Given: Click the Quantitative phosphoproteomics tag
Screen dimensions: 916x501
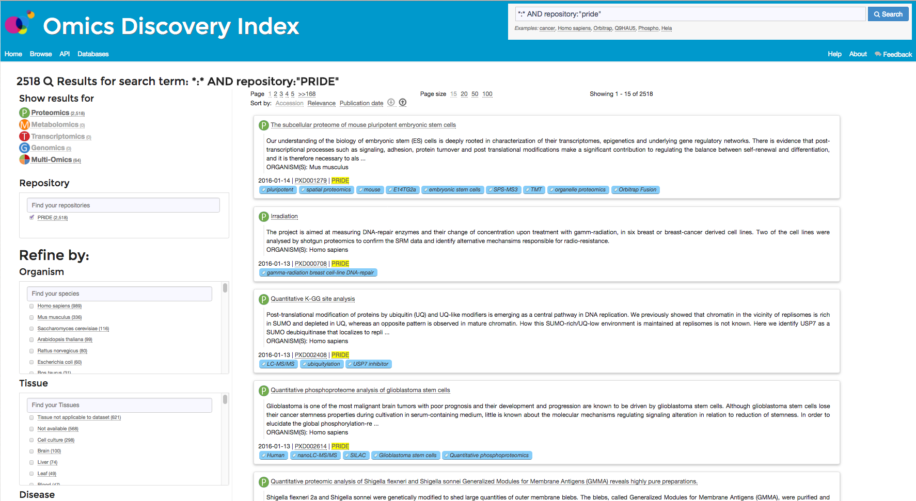Looking at the screenshot, I should click(x=487, y=456).
